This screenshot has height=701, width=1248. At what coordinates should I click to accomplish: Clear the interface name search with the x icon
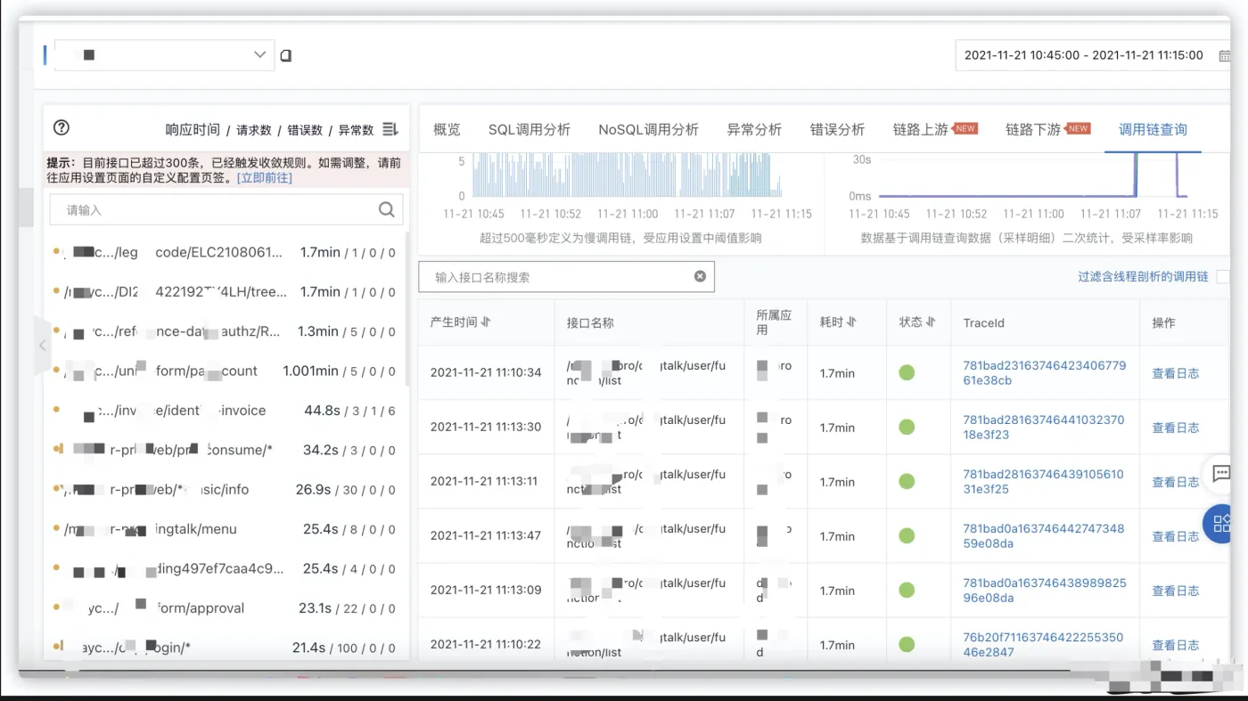(700, 276)
